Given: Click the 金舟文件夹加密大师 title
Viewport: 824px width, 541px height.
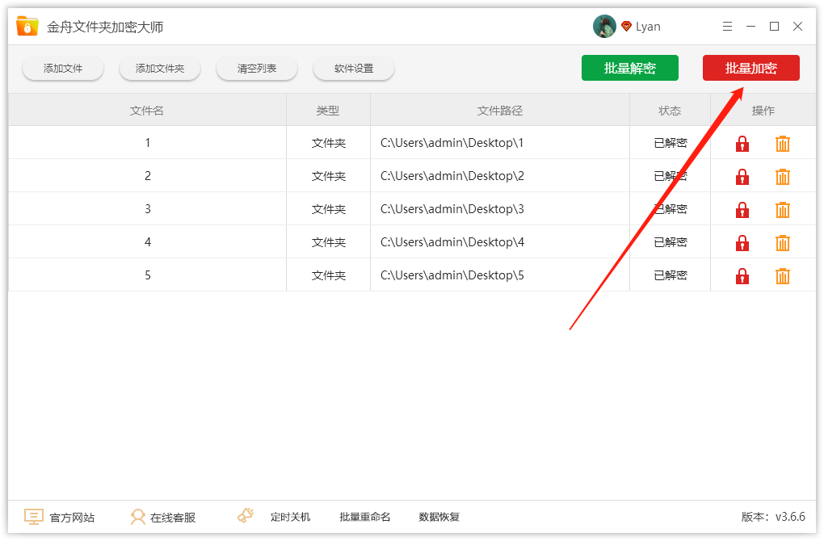Looking at the screenshot, I should click(105, 27).
